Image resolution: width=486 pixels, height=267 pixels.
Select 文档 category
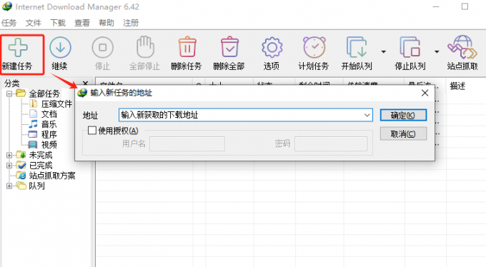[49, 114]
